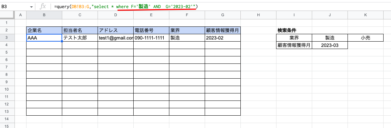Screen dimensions: 391x128
Task: Select row 8 header
Action: pyautogui.click(x=7, y=74)
